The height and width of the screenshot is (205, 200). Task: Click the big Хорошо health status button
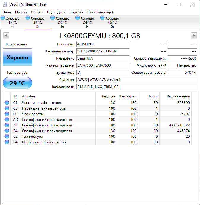pyautogui.click(x=18, y=57)
